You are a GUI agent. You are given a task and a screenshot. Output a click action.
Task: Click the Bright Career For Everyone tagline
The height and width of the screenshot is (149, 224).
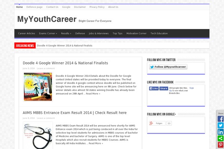95,21
